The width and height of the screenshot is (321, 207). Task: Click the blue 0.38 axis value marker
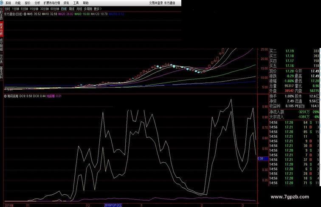pyautogui.click(x=263, y=159)
